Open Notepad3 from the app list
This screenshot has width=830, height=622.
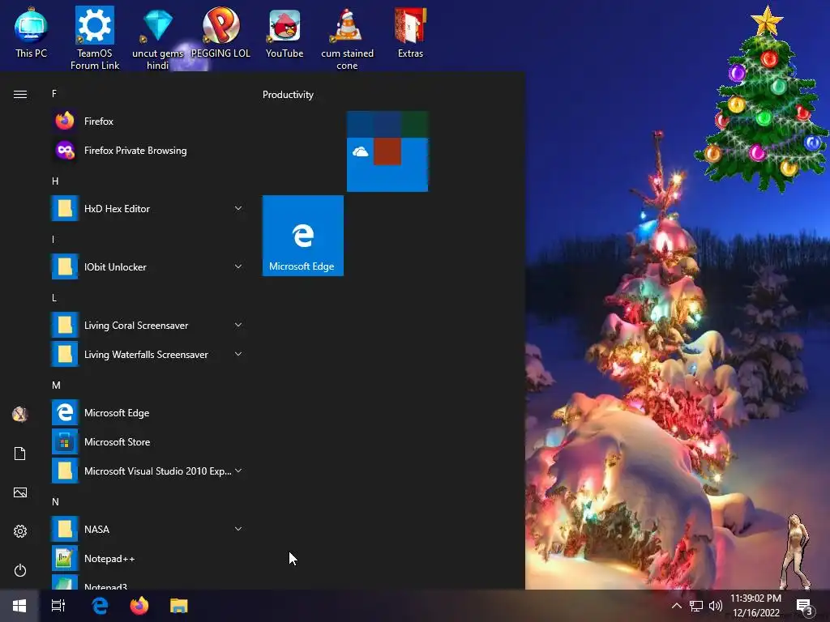[148, 582]
